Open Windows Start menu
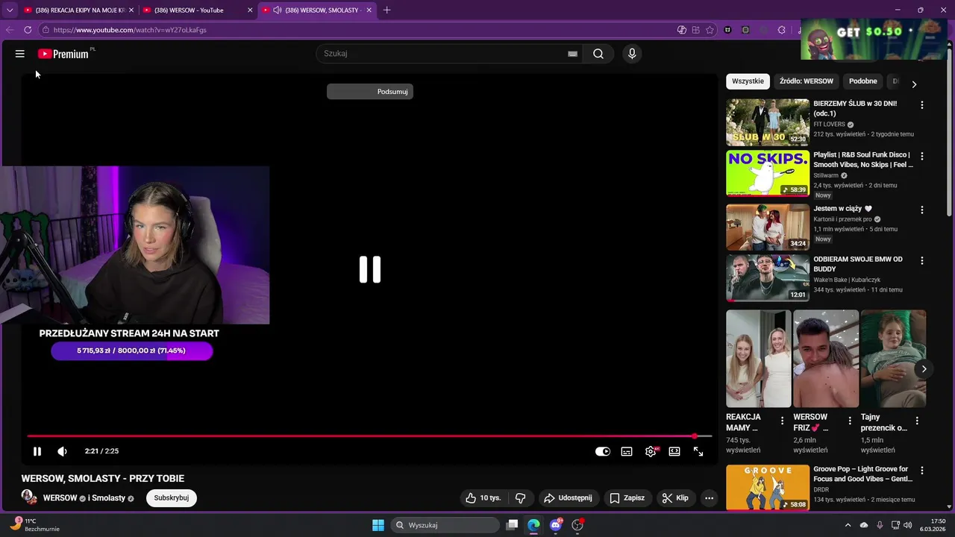 click(378, 525)
